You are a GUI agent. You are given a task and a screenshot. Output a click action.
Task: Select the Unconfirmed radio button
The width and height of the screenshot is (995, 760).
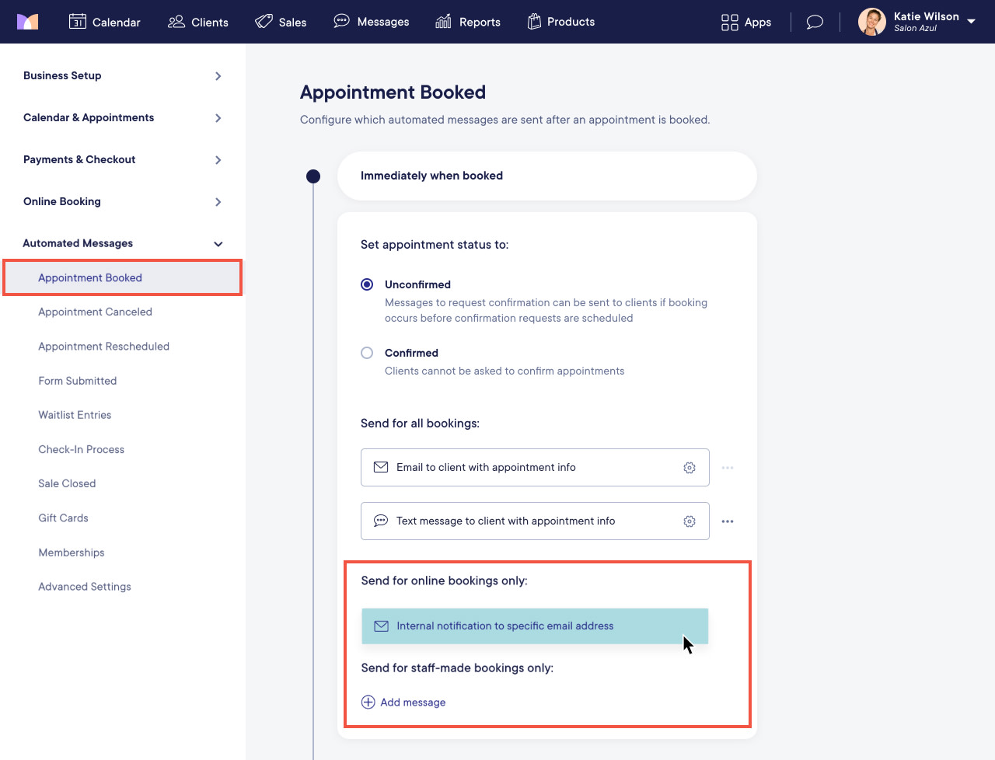click(367, 284)
